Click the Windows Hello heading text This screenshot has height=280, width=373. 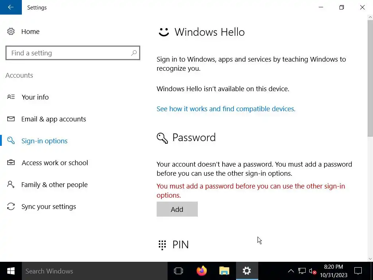(209, 32)
